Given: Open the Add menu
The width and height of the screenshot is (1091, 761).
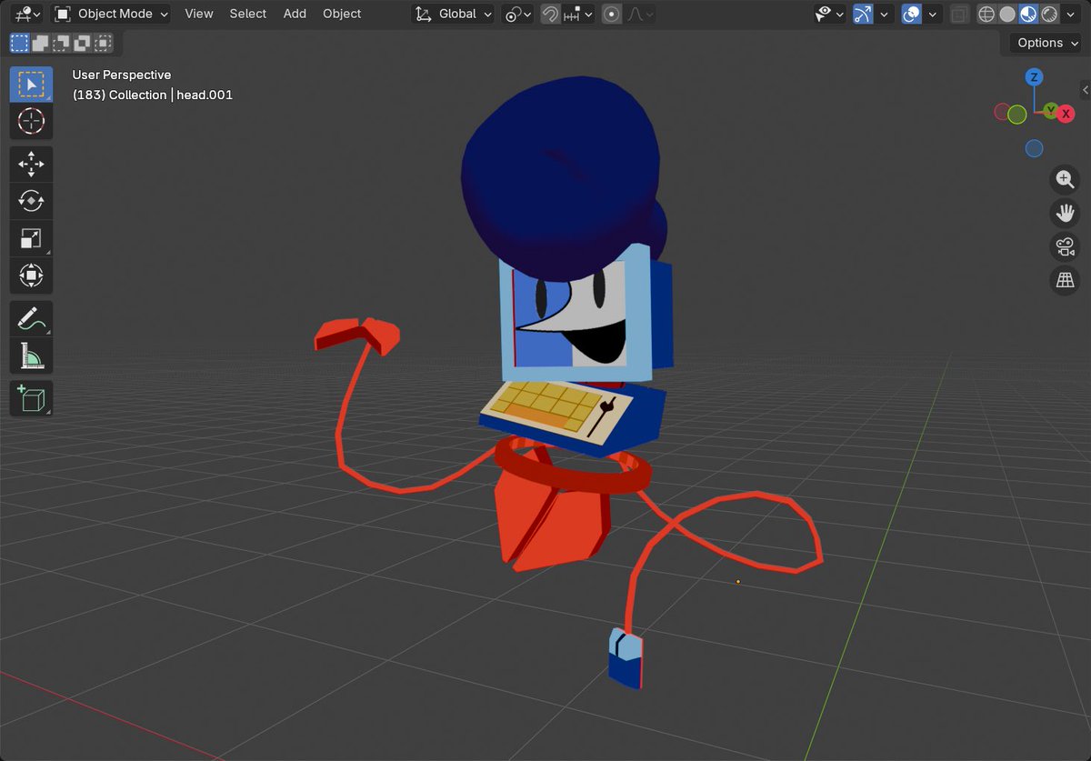Looking at the screenshot, I should (x=295, y=14).
